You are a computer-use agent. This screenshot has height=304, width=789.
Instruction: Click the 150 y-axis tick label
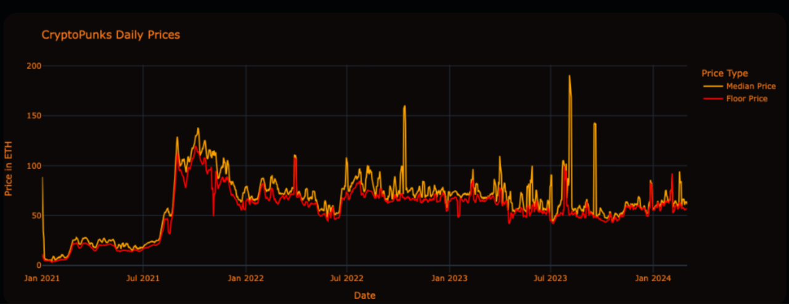34,116
